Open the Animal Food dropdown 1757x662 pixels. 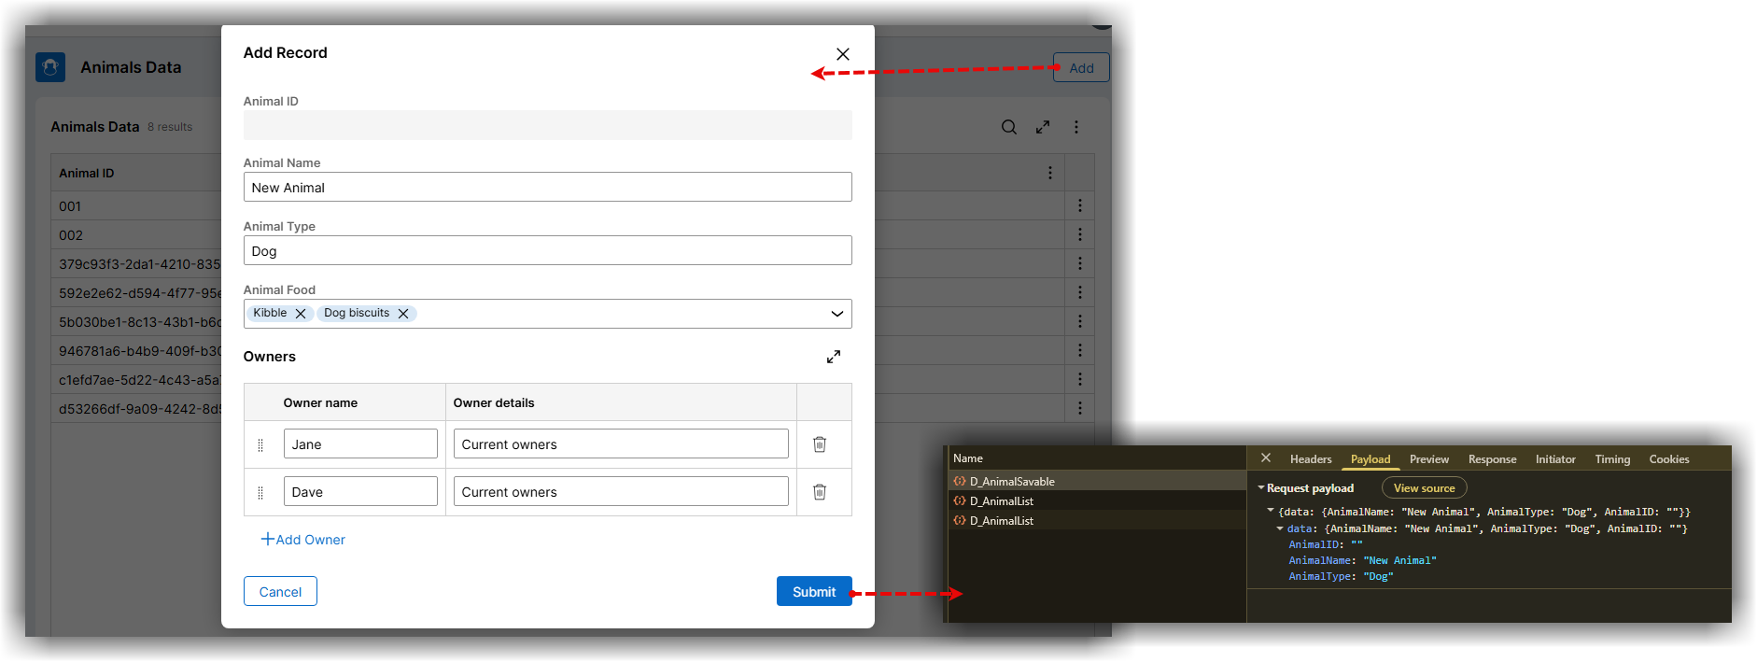[x=837, y=314]
